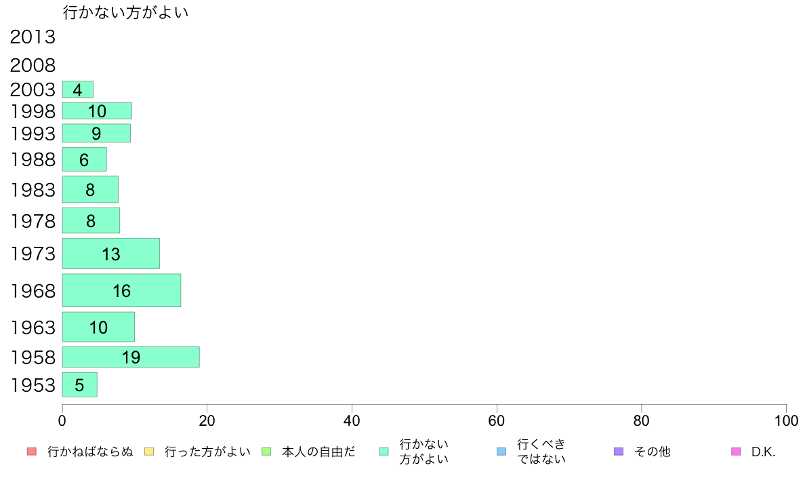805x499 pixels.
Task: Click the red 行かねばならぬ legend swatch
Action: tap(32, 452)
